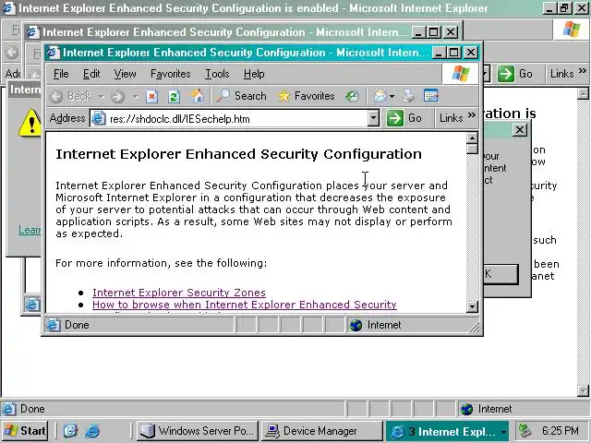The height and width of the screenshot is (443, 591).
Task: Click the Show Desktop quick launch icon
Action: [70, 431]
